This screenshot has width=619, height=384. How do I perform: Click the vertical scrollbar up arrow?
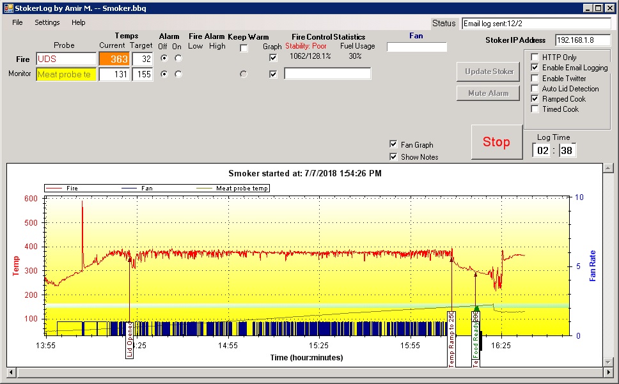tap(608, 168)
